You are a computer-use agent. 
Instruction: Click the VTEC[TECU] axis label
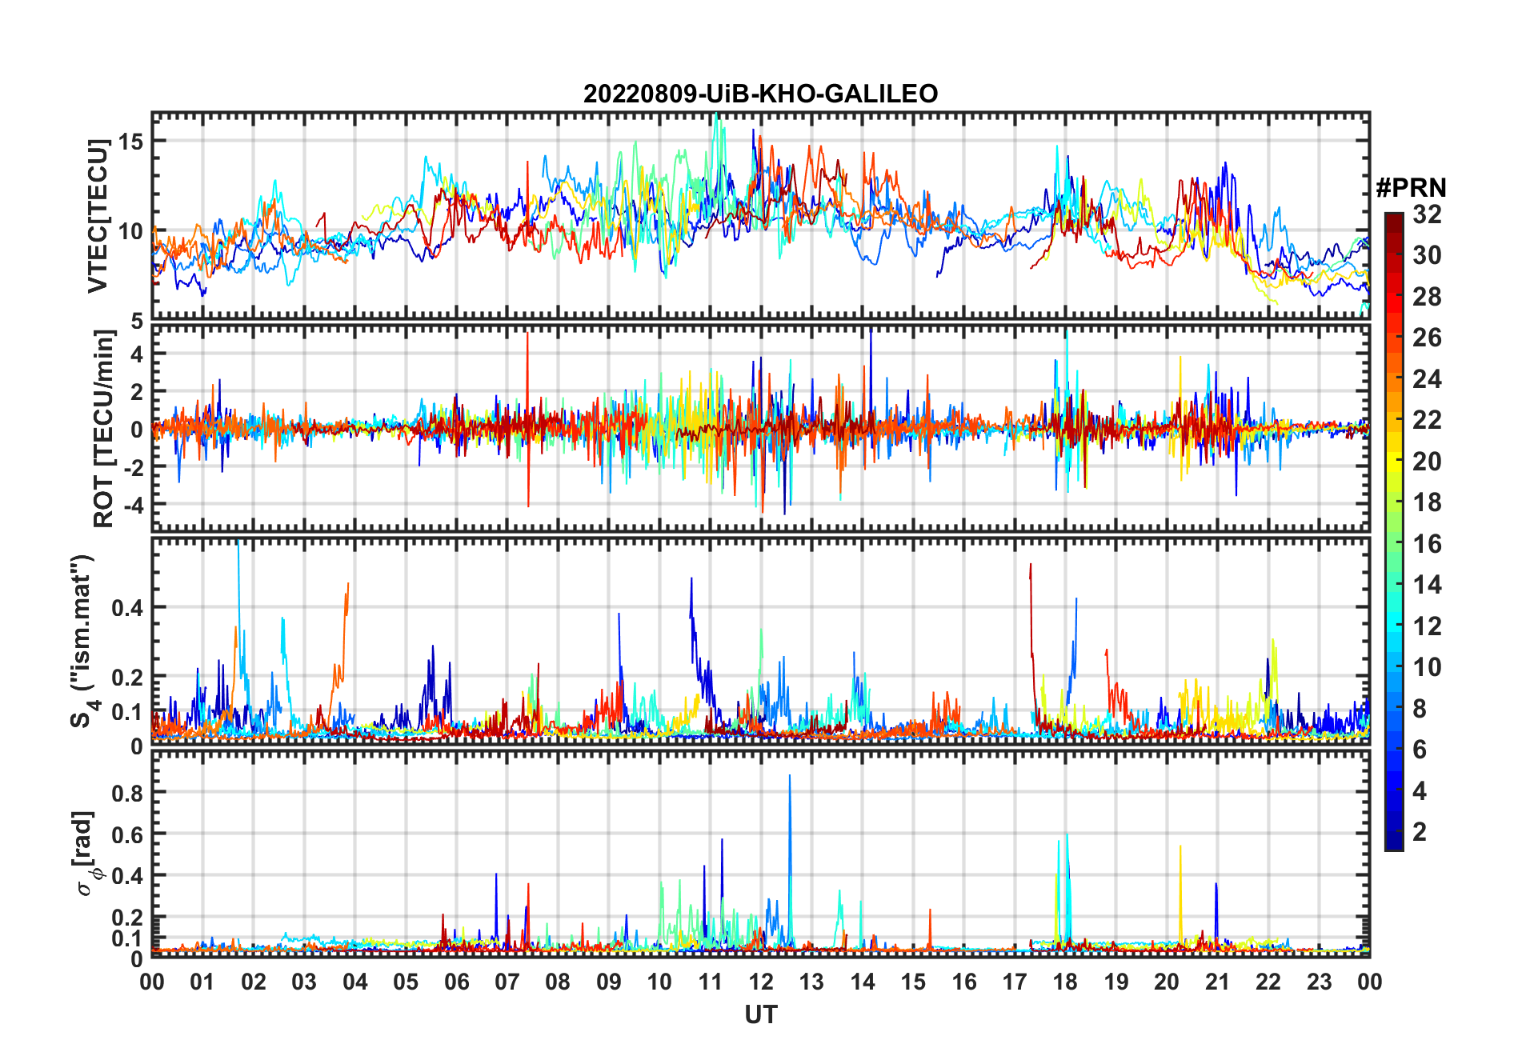click(x=98, y=216)
